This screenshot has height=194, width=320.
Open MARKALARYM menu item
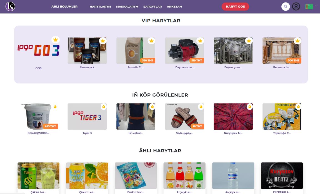[x=127, y=7]
